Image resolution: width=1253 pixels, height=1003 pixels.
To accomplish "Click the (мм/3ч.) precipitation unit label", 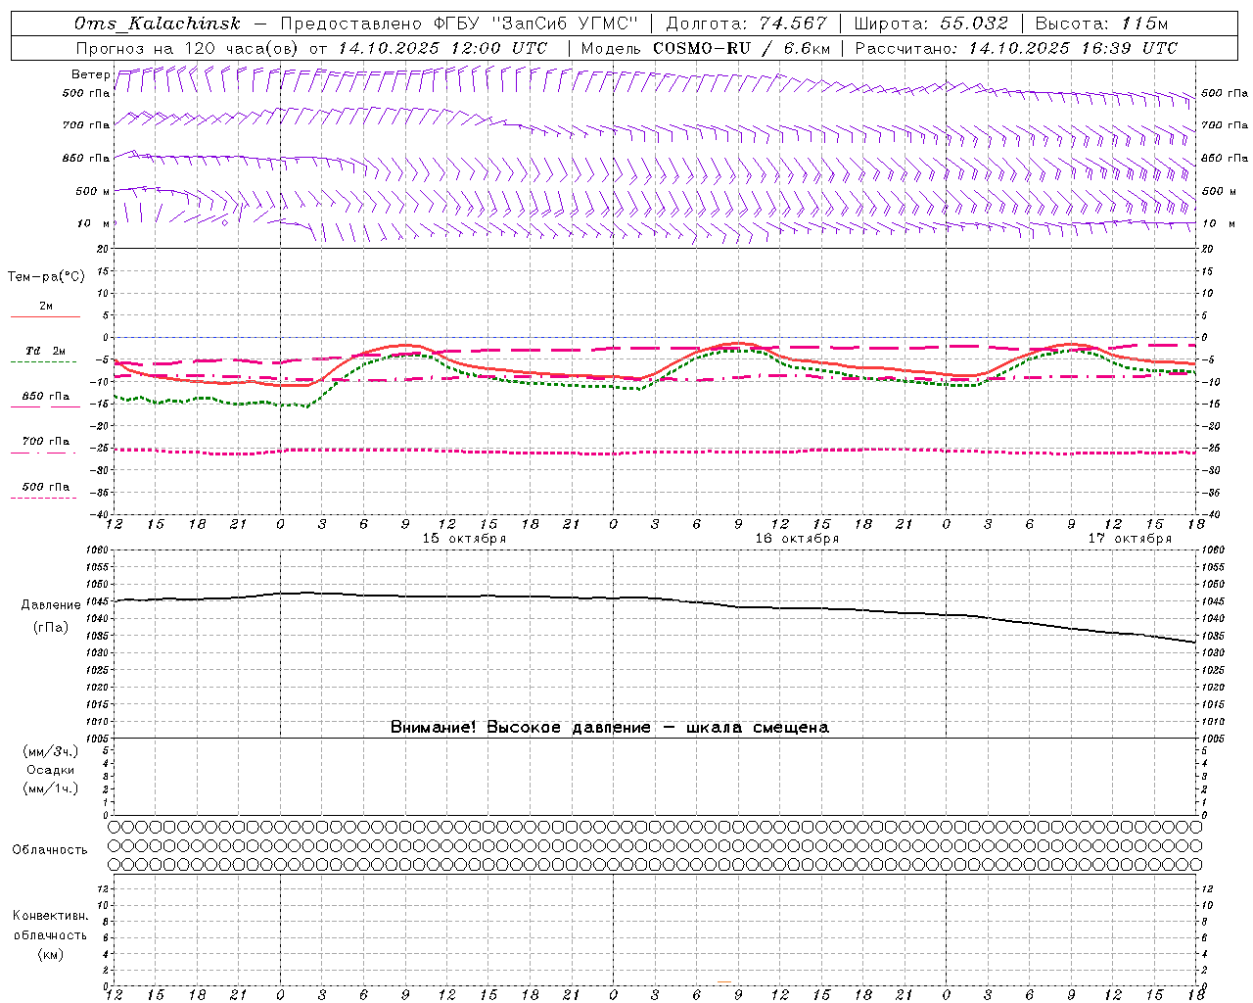I will tap(51, 751).
